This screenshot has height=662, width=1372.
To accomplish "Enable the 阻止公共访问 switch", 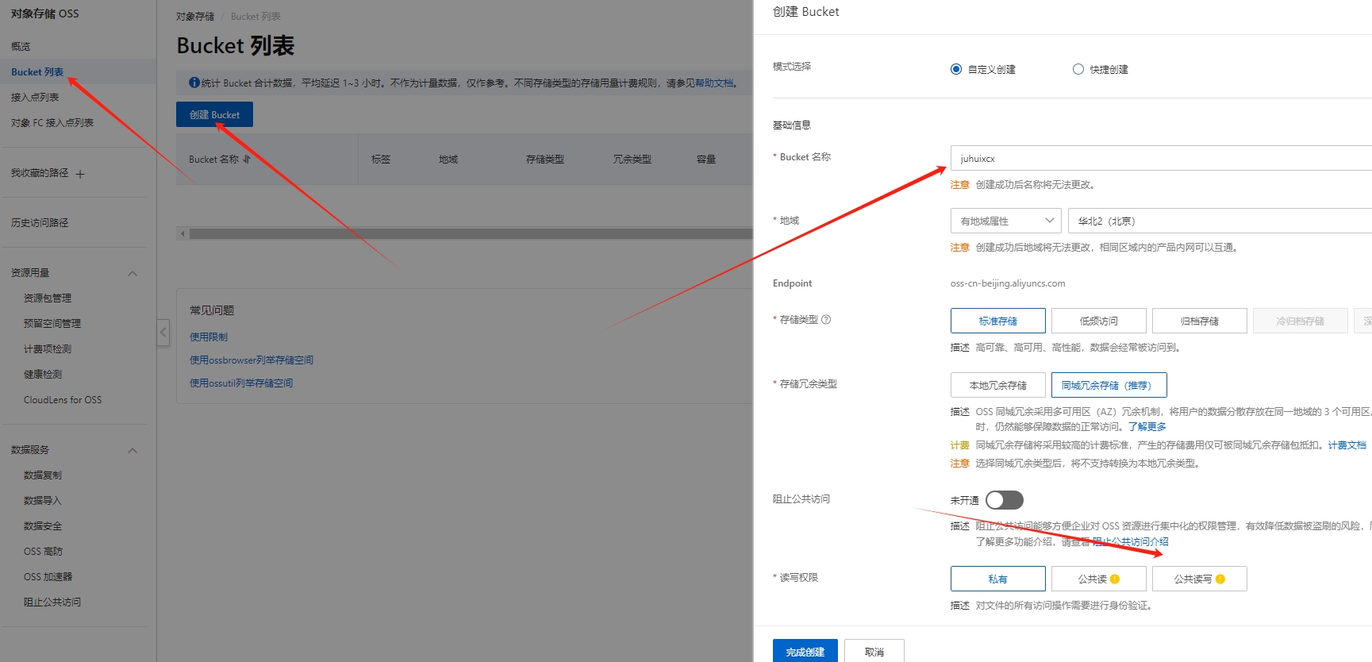I will pos(1004,500).
